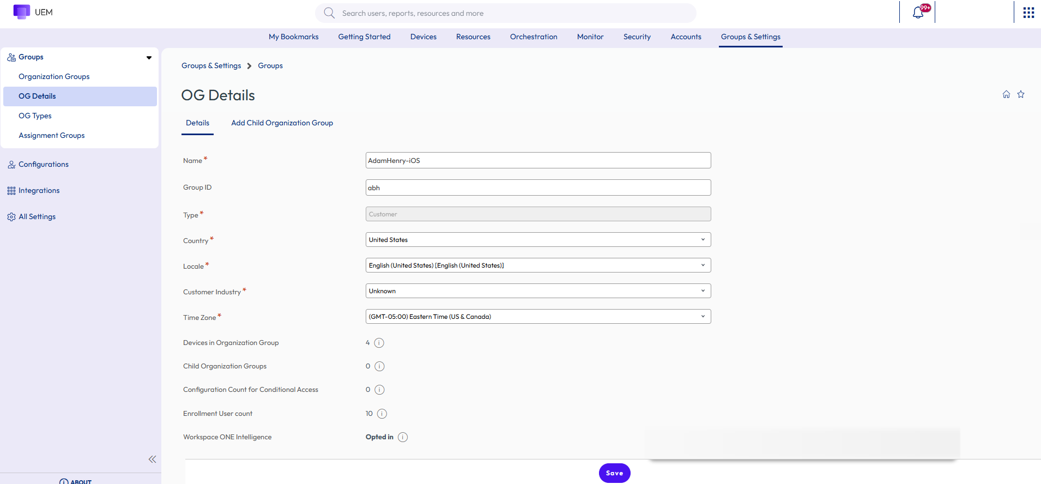
Task: Collapse the sidebar with double chevron
Action: click(x=152, y=459)
